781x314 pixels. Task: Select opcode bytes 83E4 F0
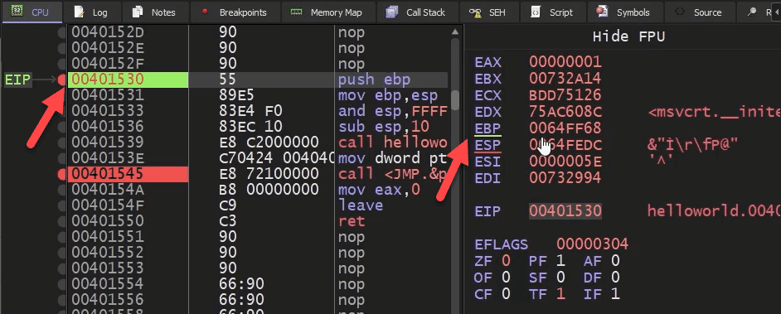[252, 111]
